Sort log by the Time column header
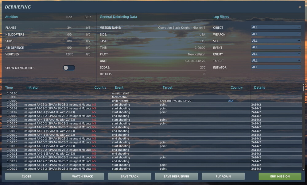 (x=9, y=87)
